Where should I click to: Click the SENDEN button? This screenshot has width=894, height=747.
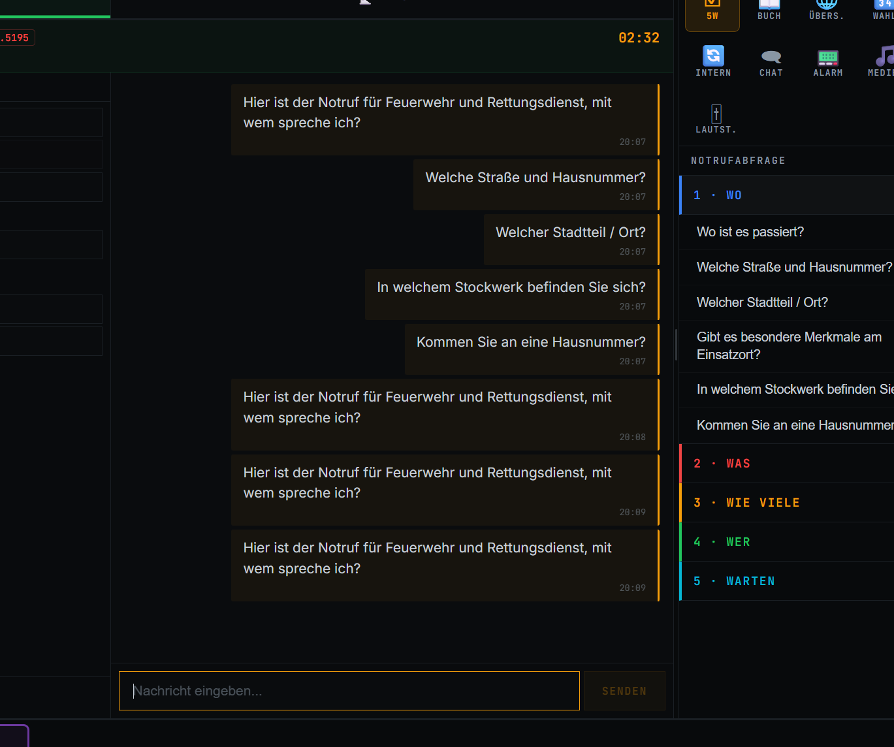point(624,690)
